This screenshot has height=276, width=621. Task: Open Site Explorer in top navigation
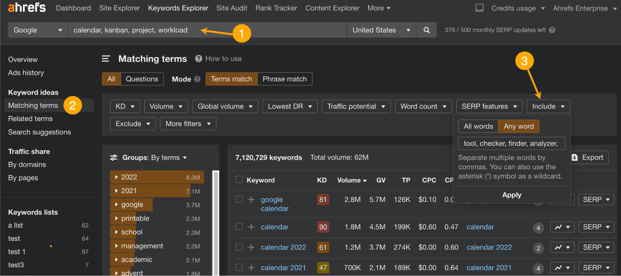[x=120, y=8]
